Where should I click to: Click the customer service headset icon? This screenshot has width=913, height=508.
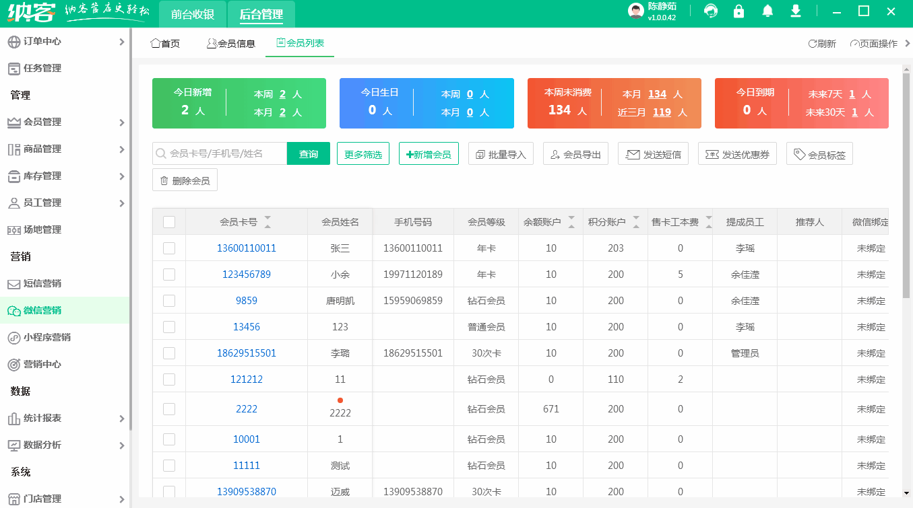(x=710, y=11)
